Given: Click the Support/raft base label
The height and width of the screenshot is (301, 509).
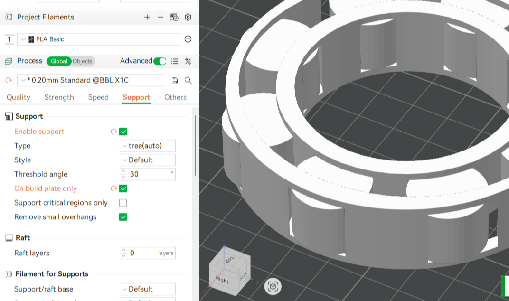Looking at the screenshot, I should point(44,289).
